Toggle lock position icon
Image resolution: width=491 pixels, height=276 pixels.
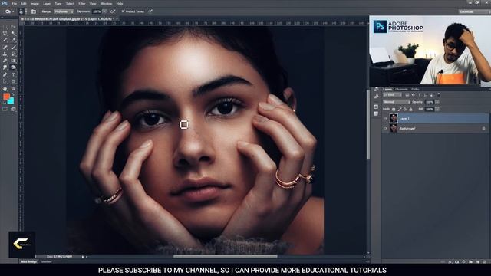point(405,109)
